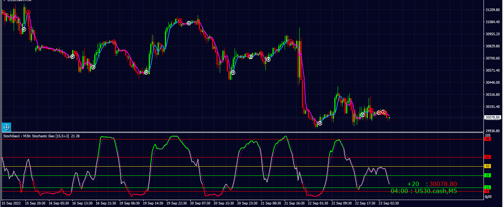The height and width of the screenshot is (207, 503).
Task: Click the '20 Sep 23:30' time label
Action: click(x=247, y=203)
